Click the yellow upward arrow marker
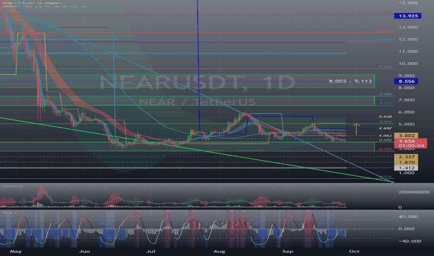This screenshot has height=256, width=434. pos(356,129)
